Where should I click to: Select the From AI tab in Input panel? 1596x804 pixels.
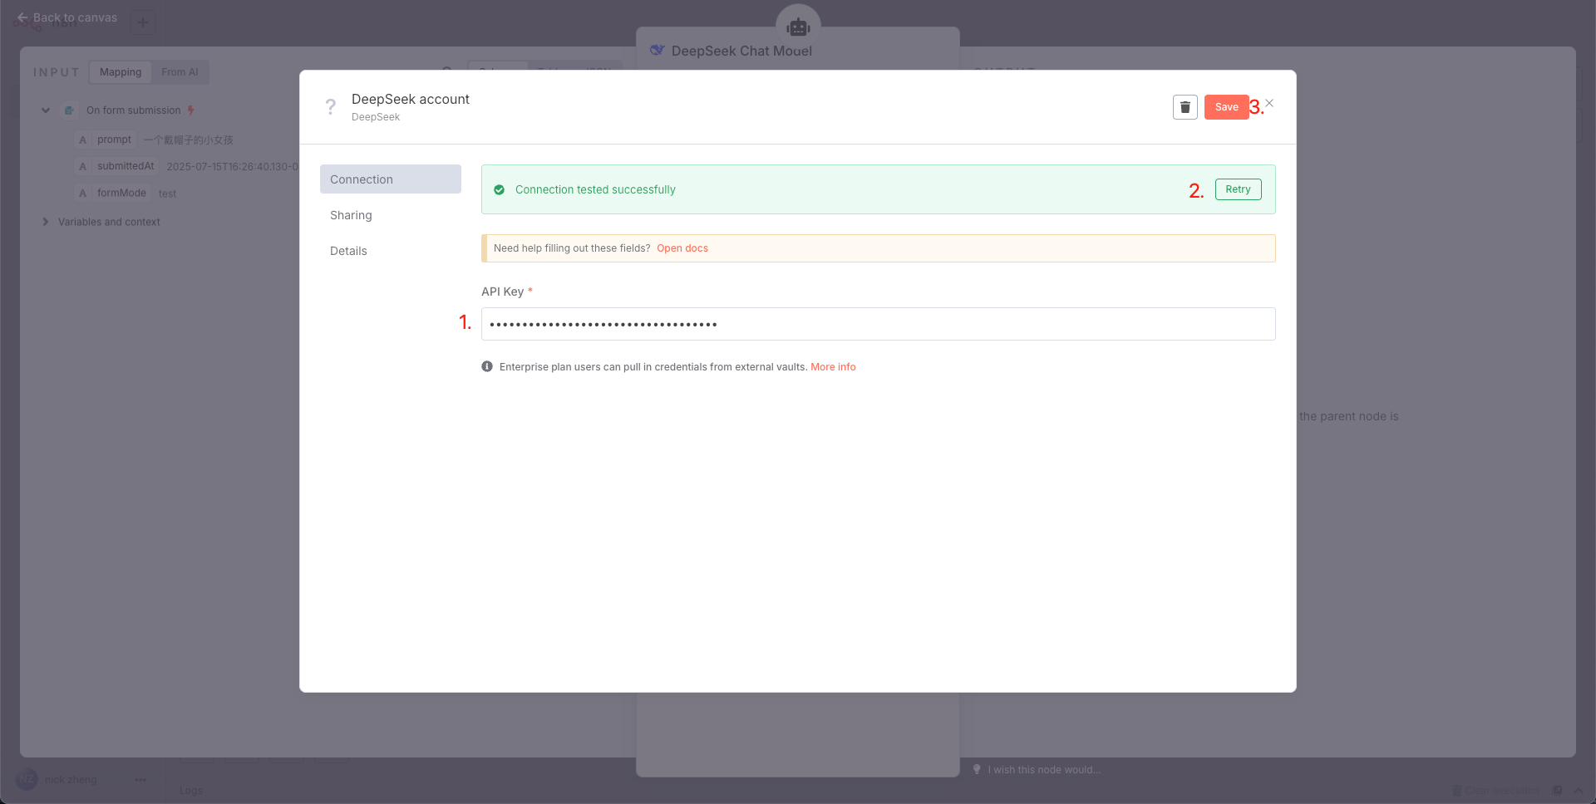180,72
